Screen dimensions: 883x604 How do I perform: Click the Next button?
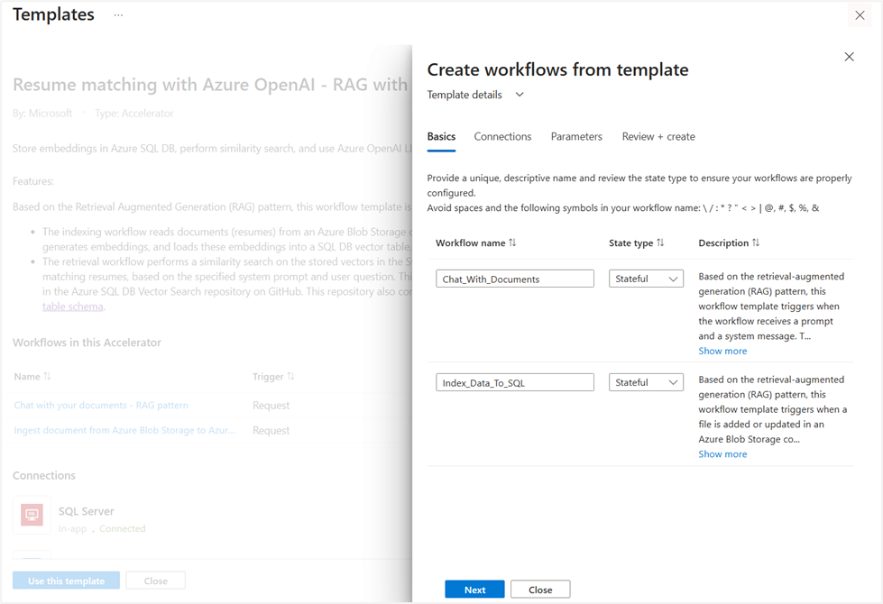click(x=474, y=590)
